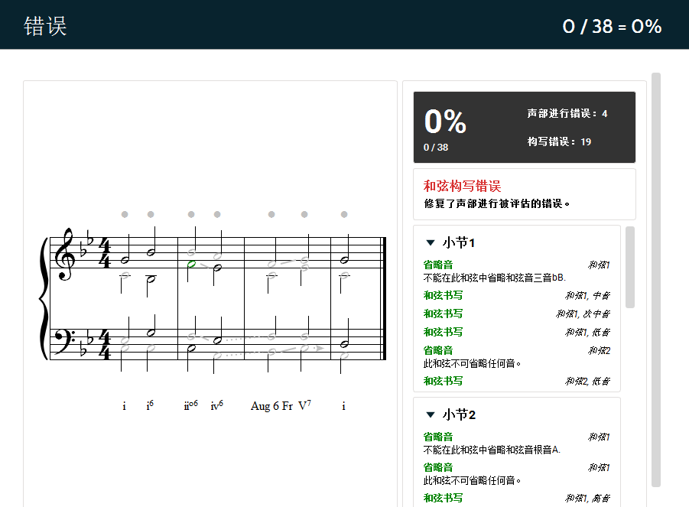Click the dot above the i6 chord
Image resolution: width=689 pixels, height=507 pixels.
(151, 214)
